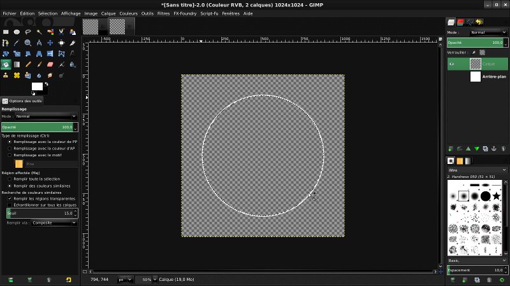Select the Rectangle Select tool
The image size is (510, 286).
pyautogui.click(x=6, y=32)
